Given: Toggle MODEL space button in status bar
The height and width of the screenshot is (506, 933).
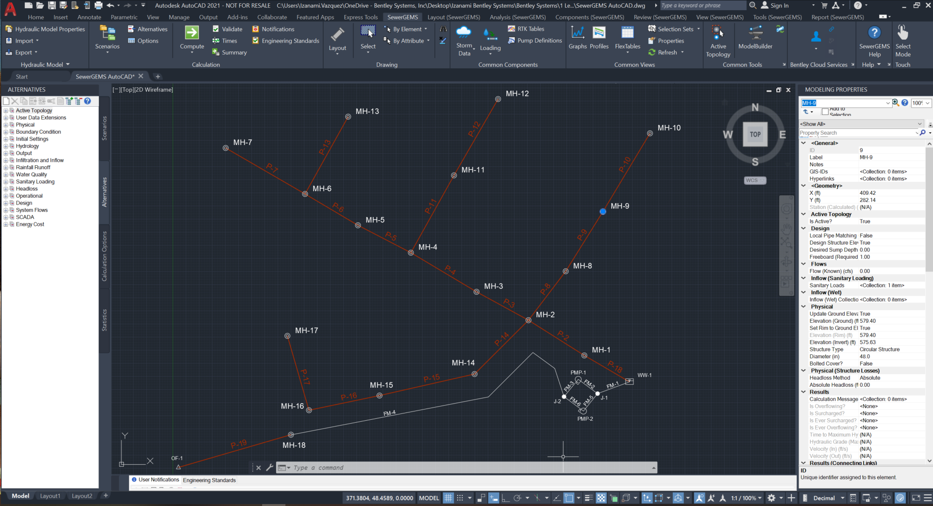Looking at the screenshot, I should [429, 498].
